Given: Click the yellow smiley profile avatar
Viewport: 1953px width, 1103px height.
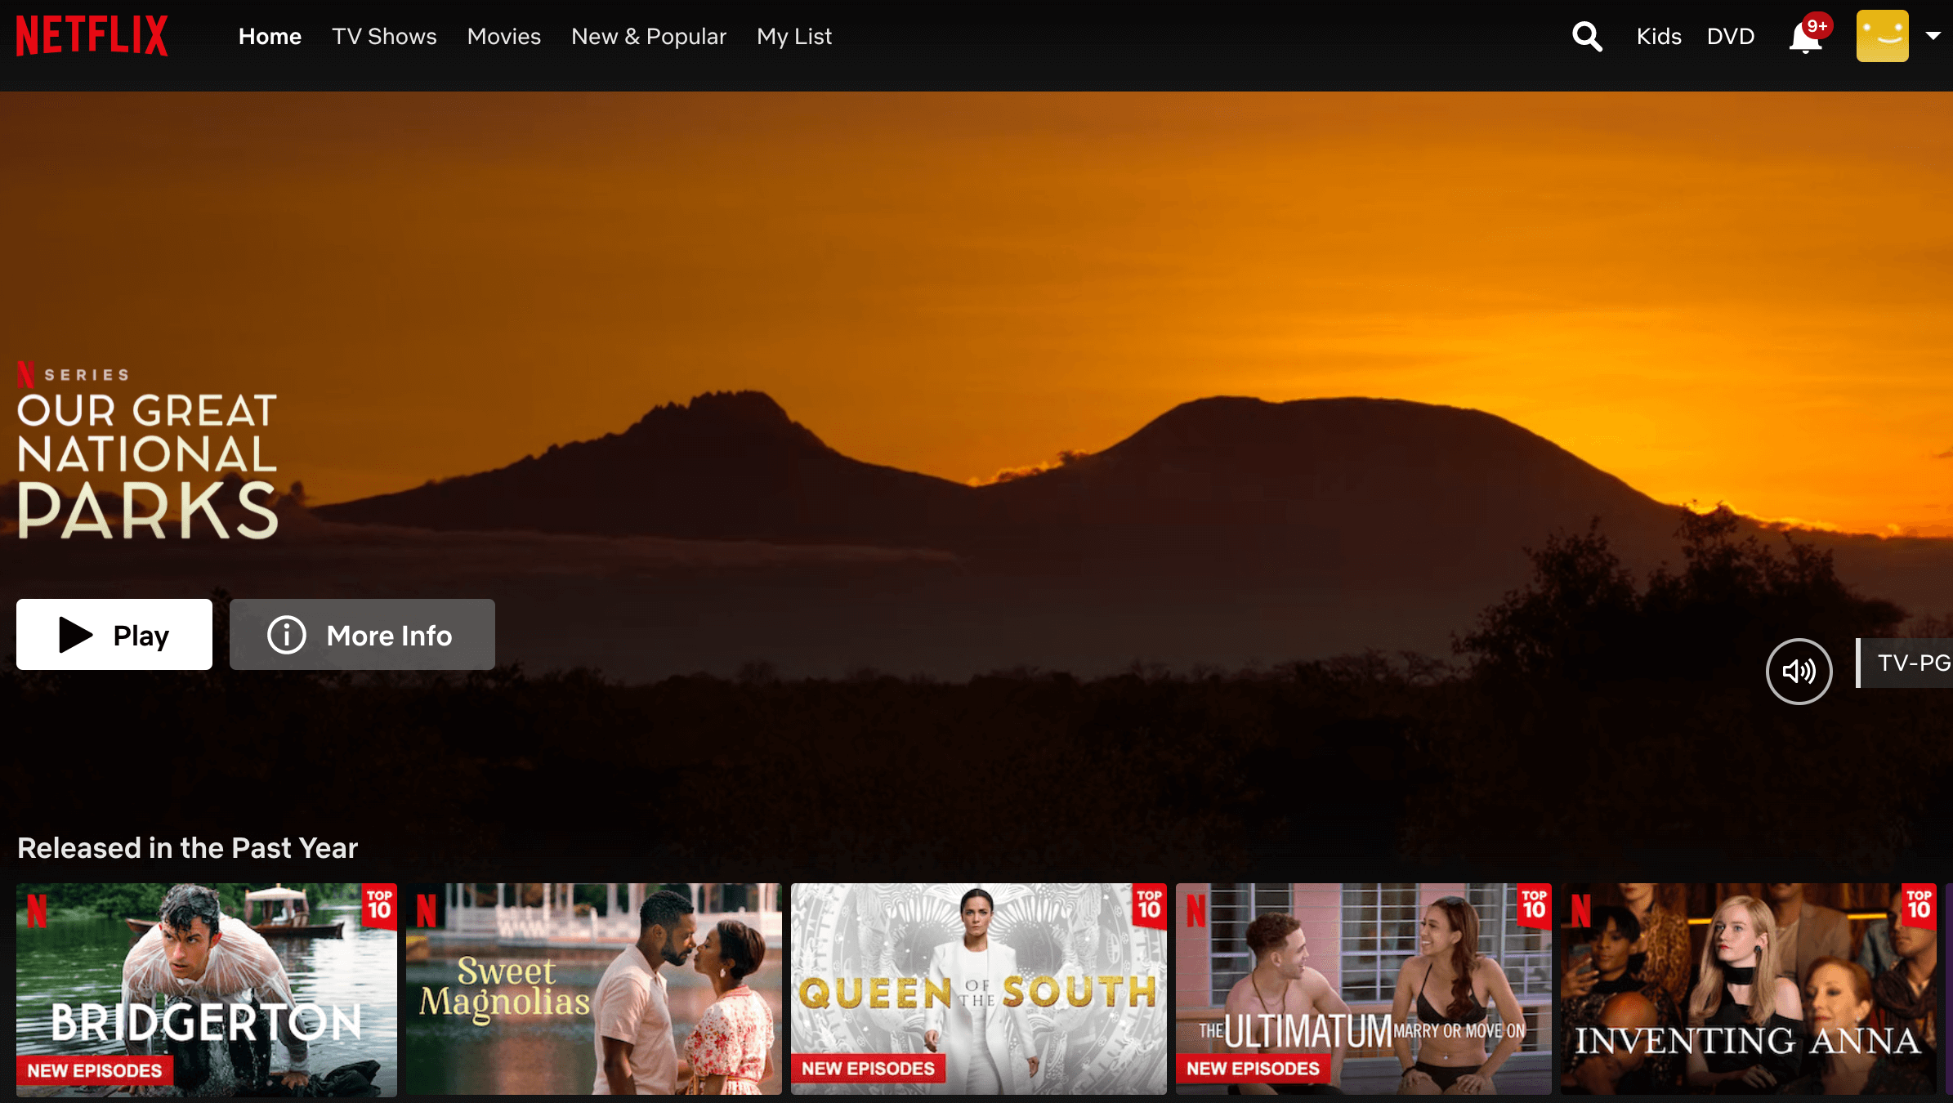Looking at the screenshot, I should [x=1882, y=36].
